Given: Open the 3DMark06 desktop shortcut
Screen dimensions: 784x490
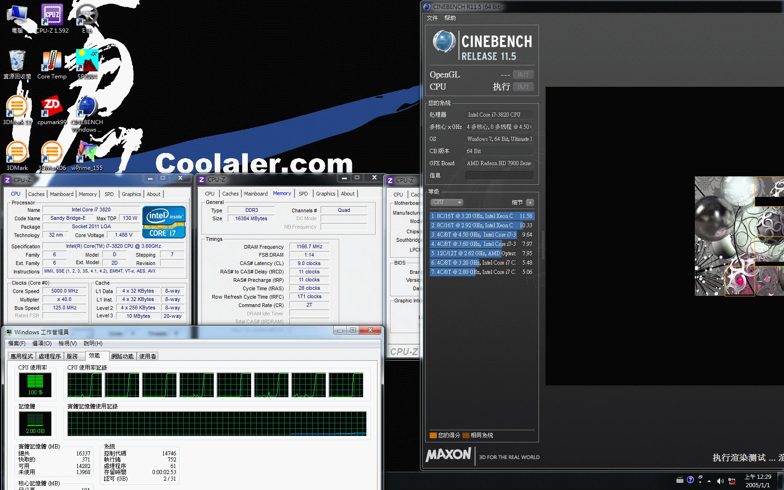Looking at the screenshot, I should (52, 156).
